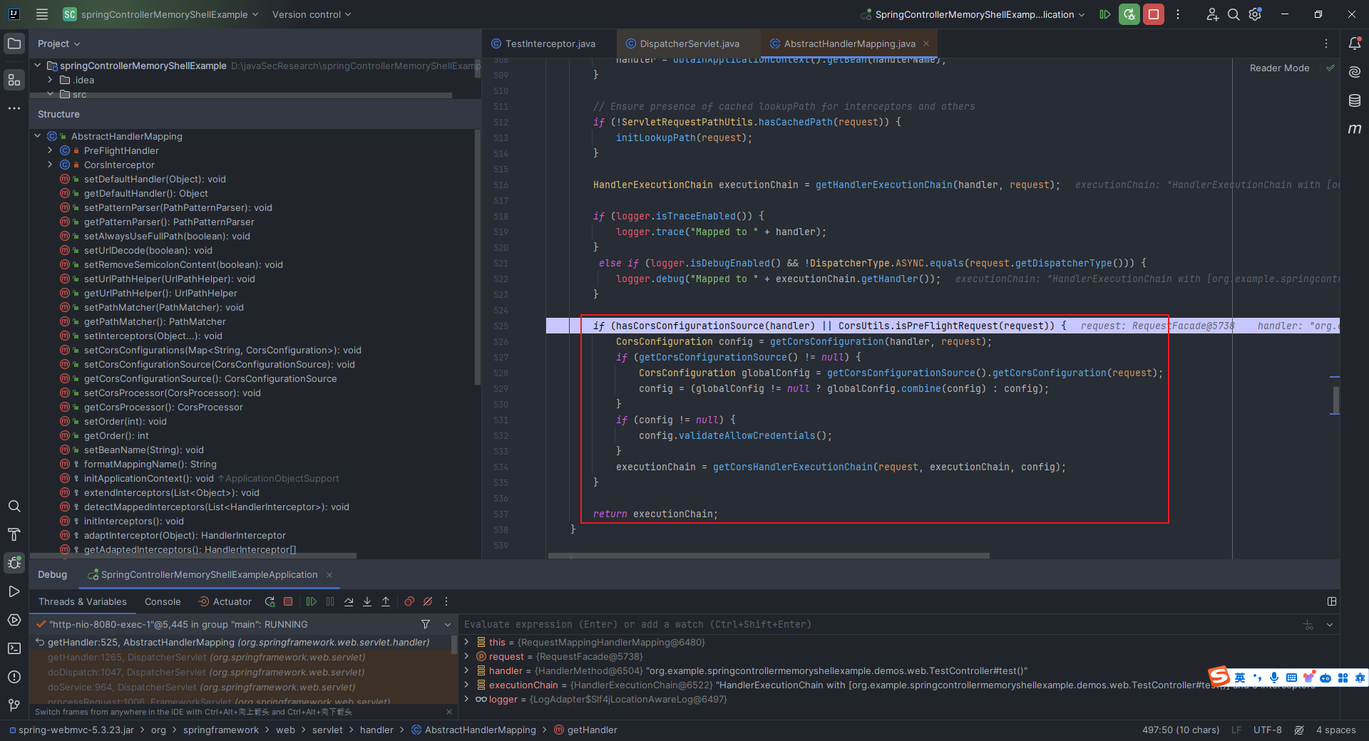The height and width of the screenshot is (741, 1369).
Task: Click Step Into in debug toolbar
Action: [x=367, y=602]
